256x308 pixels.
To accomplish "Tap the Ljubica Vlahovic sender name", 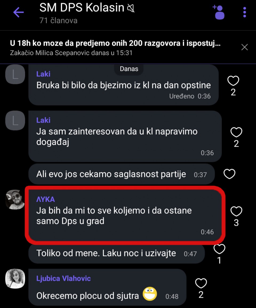I will 63,278.
